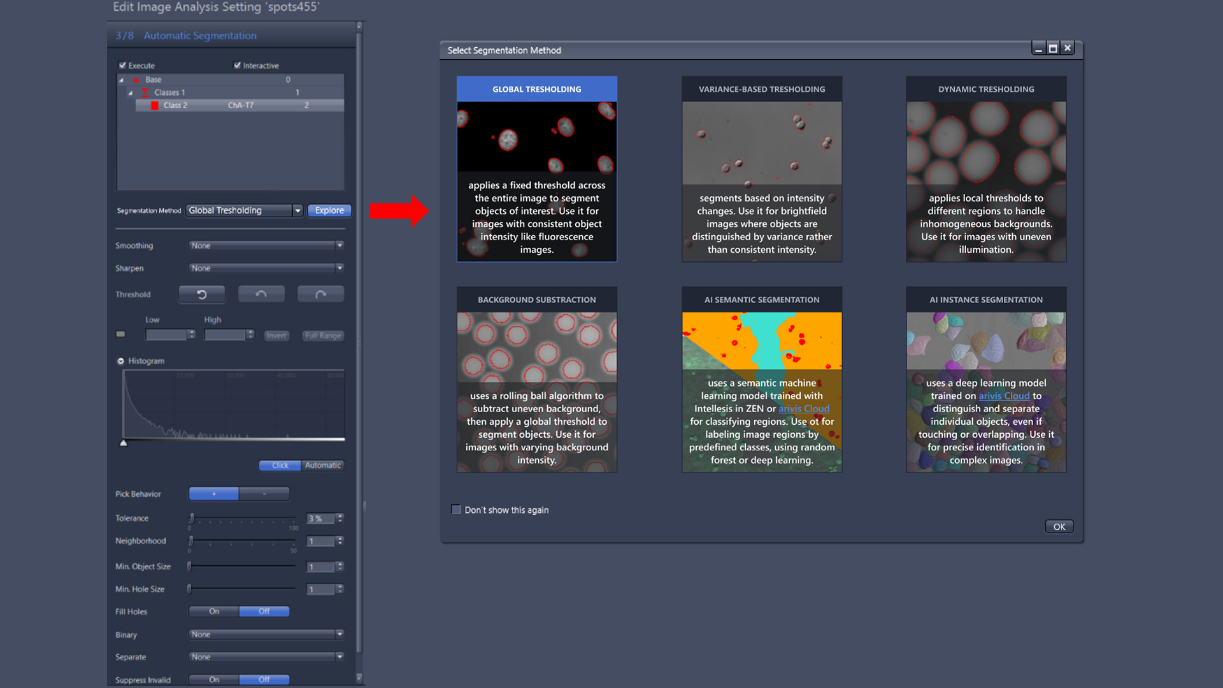Click the Threshold reset icon
Screen dimensions: 1223x688
coord(201,294)
